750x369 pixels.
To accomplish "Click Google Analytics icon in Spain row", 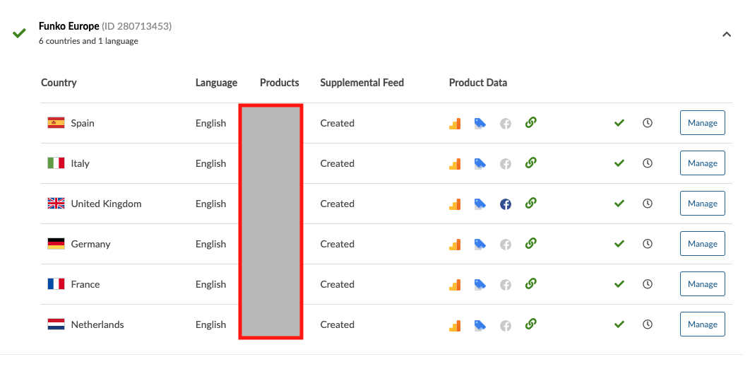I will point(455,124).
